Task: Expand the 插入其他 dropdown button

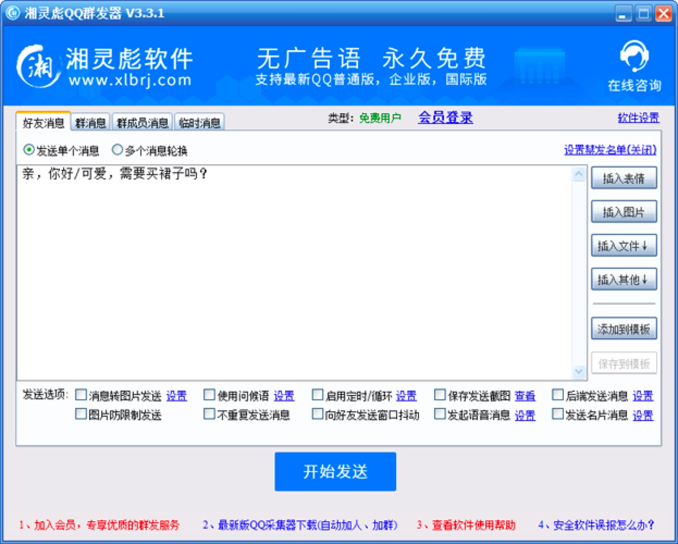Action: [624, 280]
